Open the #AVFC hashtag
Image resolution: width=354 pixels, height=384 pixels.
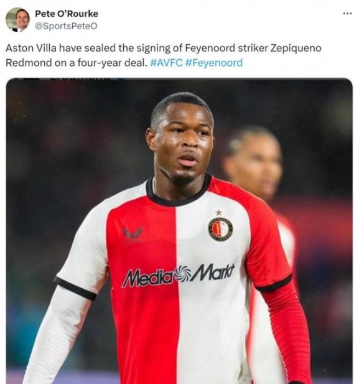click(x=166, y=63)
